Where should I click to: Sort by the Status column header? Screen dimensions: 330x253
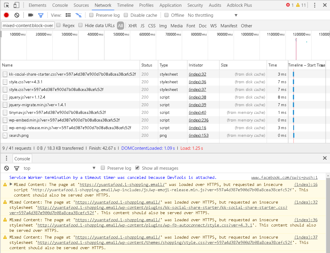coord(149,65)
